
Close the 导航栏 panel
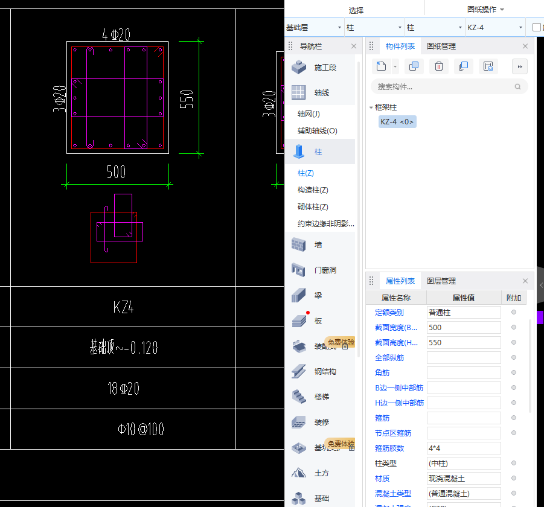354,46
